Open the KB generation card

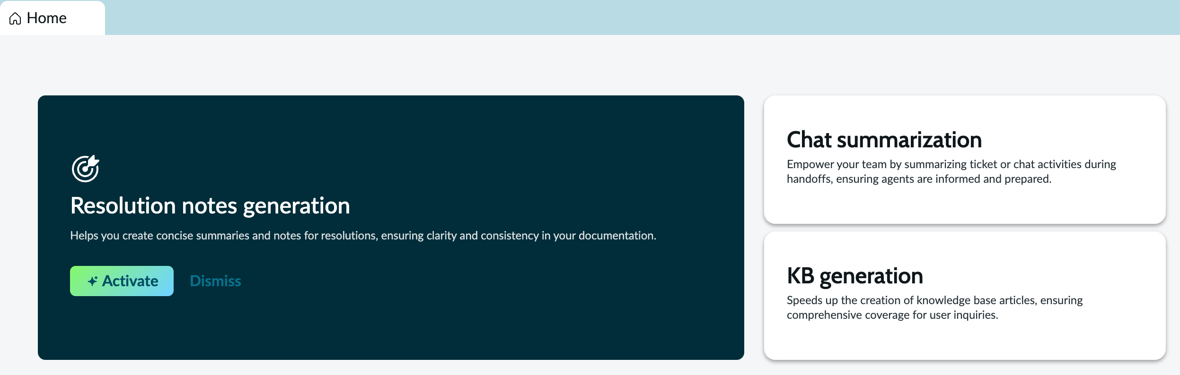coord(965,296)
